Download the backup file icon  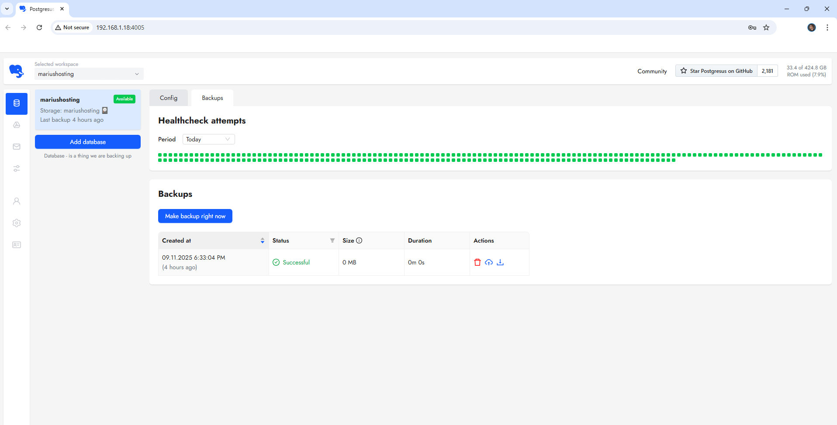(x=500, y=262)
